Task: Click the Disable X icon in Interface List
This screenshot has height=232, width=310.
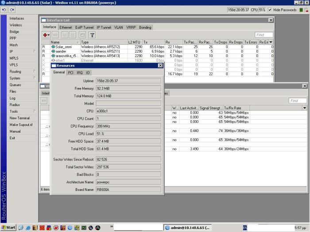Action: tap(73, 35)
